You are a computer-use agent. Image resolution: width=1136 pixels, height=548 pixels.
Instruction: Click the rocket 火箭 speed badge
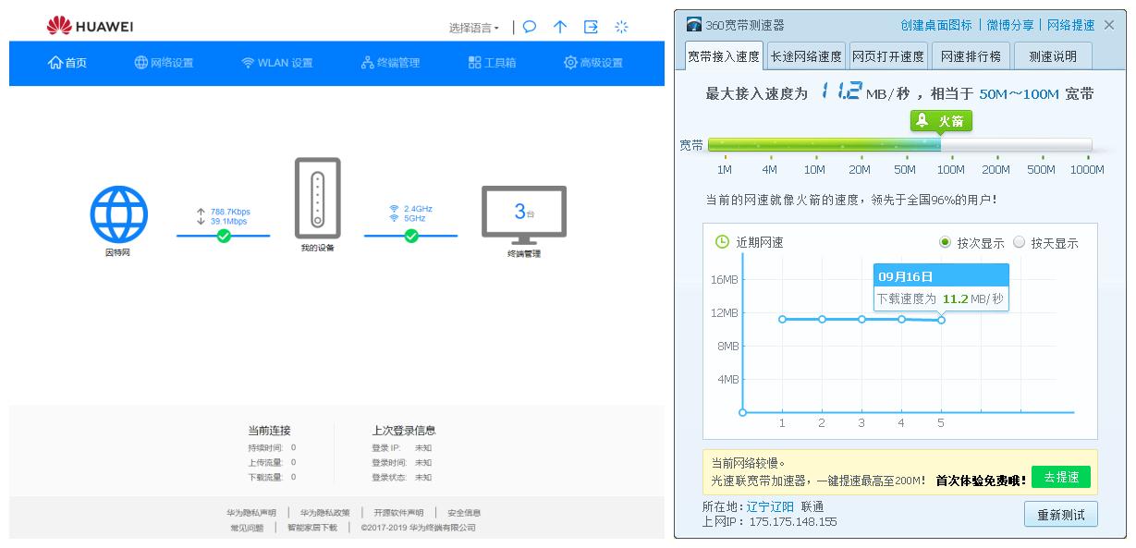click(941, 121)
